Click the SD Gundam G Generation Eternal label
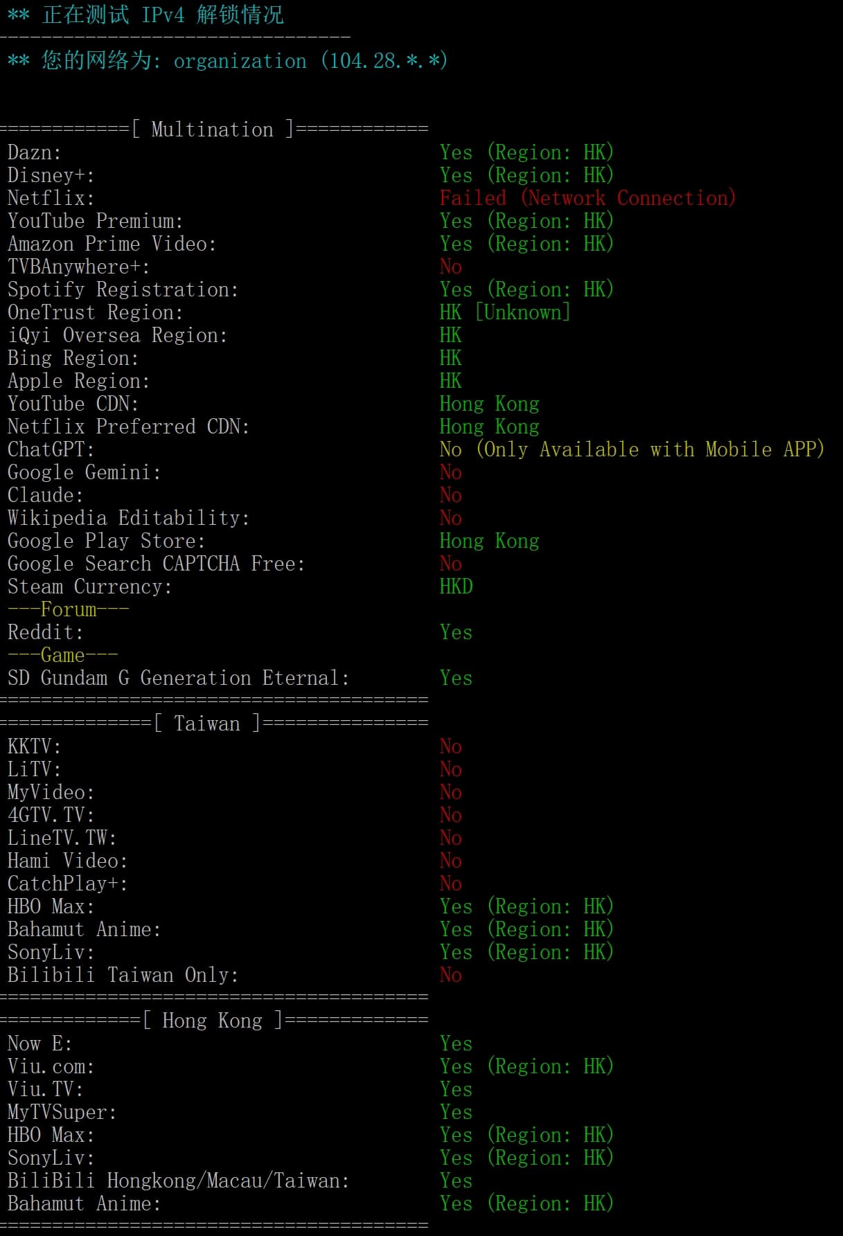 click(x=178, y=678)
